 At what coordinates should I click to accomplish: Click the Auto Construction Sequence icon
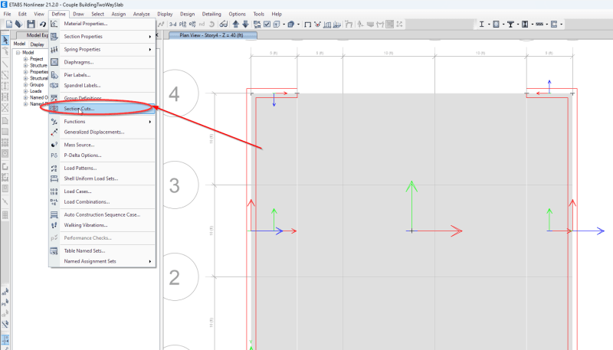[54, 214]
